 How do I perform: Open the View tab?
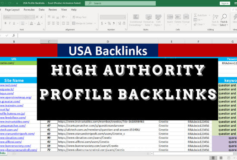pos(64,10)
